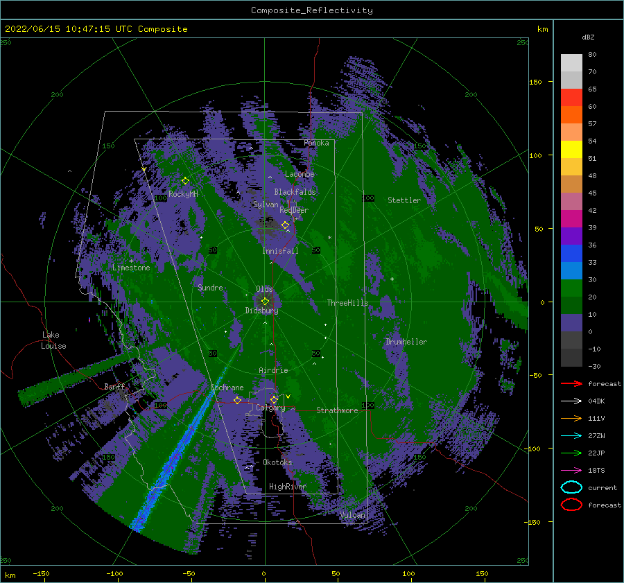Click yellow station marker right of Cochrane

click(237, 400)
